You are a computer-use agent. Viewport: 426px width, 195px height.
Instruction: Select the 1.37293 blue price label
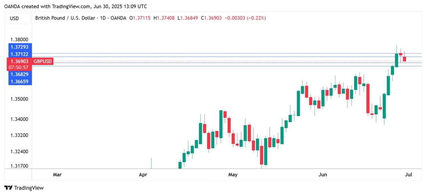20,47
